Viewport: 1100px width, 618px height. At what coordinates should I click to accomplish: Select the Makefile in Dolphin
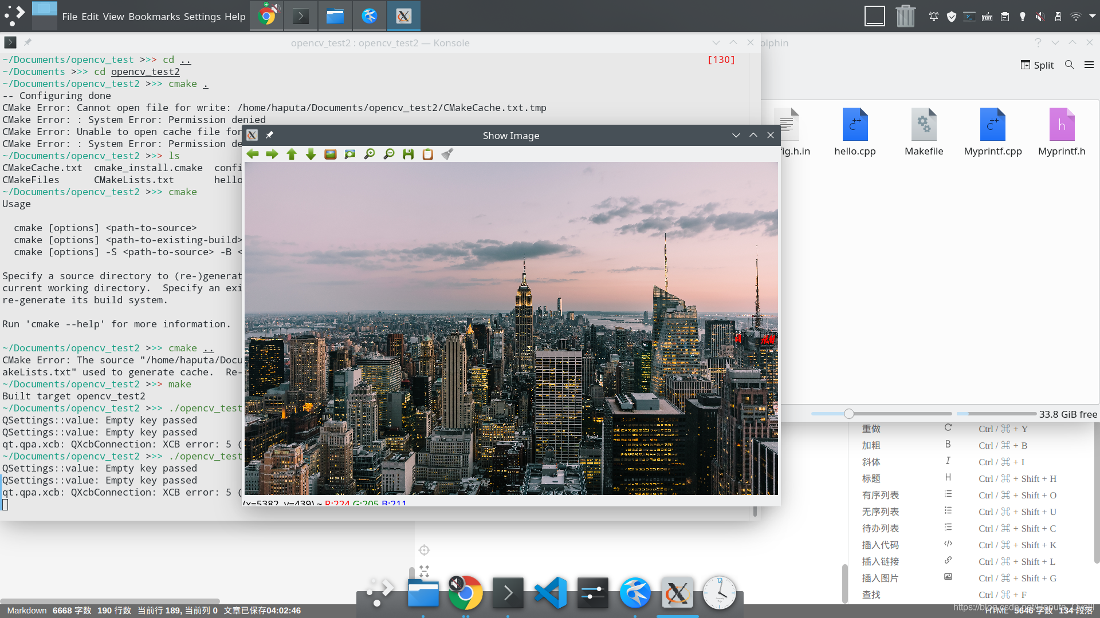coord(924,132)
